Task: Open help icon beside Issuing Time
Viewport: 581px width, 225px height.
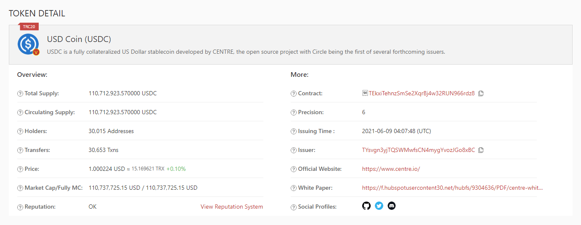Action: click(x=293, y=131)
